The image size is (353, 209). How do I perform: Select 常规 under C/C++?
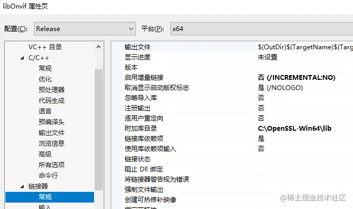45,68
